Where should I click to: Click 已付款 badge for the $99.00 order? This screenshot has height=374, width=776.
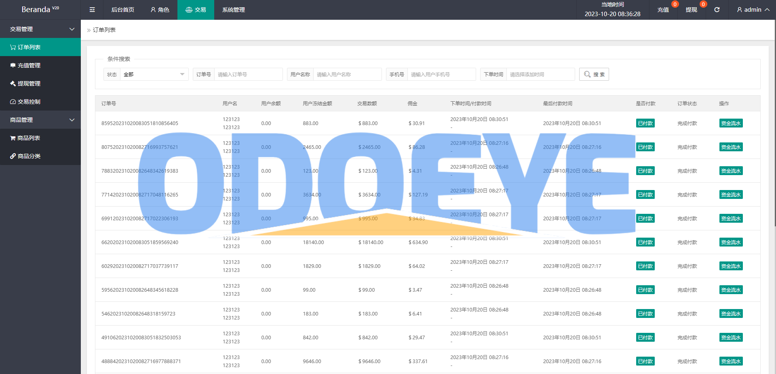[x=645, y=290]
